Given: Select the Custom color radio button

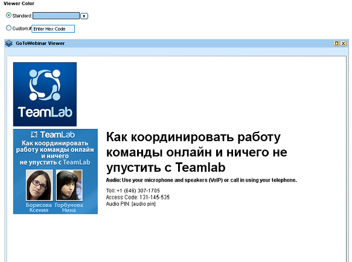Looking at the screenshot, I should pyautogui.click(x=8, y=28).
